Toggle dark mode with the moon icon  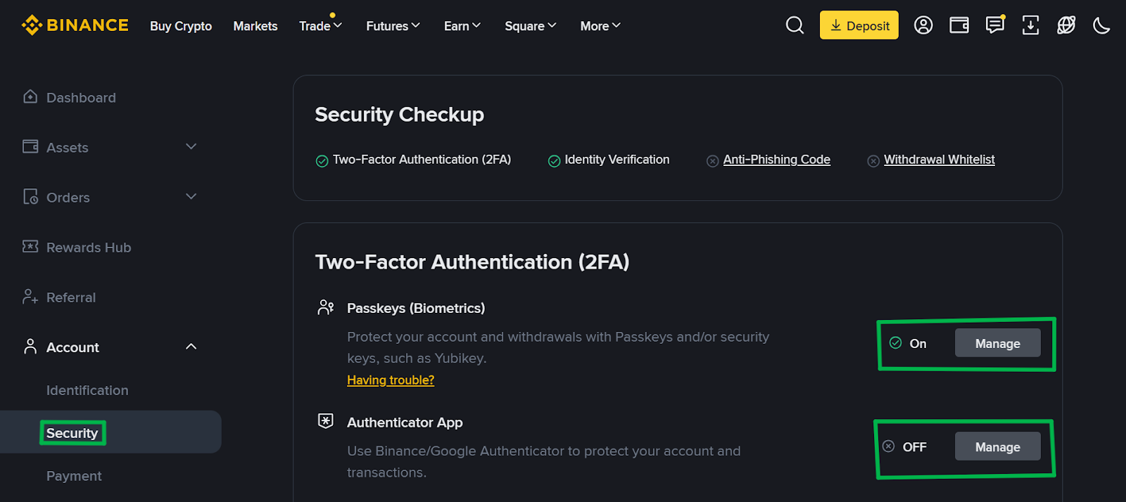1101,25
